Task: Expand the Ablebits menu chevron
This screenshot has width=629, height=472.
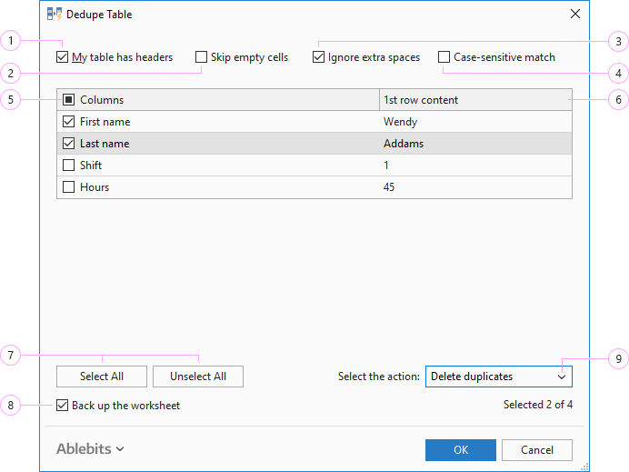Action: [120, 449]
